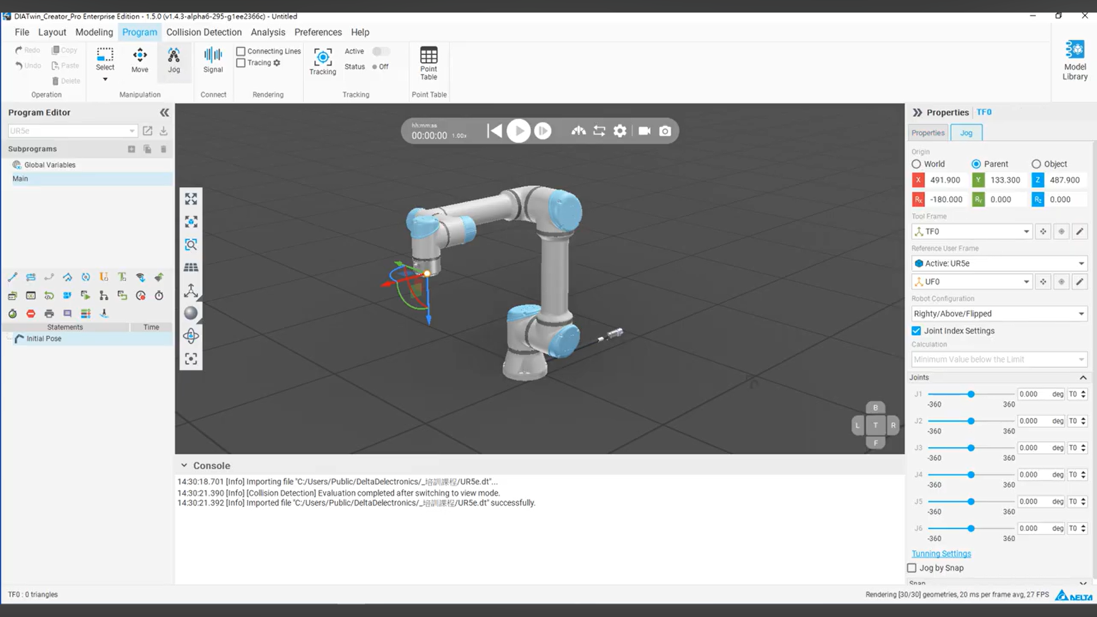Open the Point Table

tap(429, 63)
